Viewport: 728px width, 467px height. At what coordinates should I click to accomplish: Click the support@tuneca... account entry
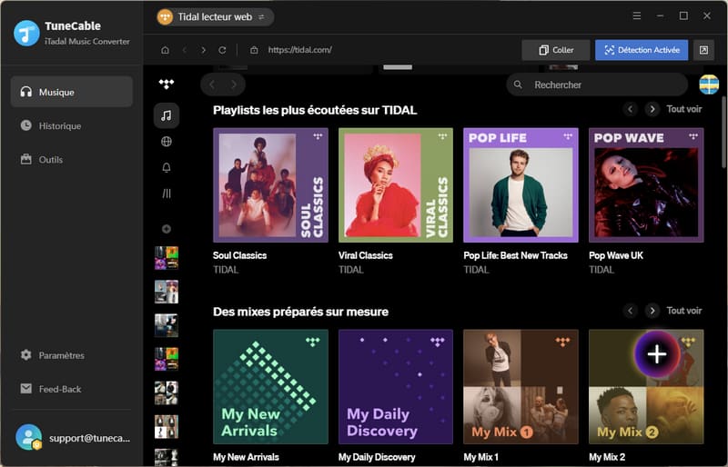[73, 437]
